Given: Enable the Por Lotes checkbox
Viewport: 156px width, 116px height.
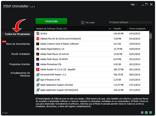Looking at the screenshot, I should click(x=83, y=22).
